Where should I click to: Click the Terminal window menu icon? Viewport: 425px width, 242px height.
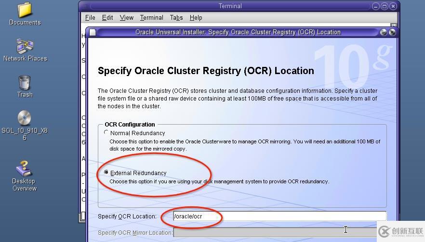tap(85, 6)
